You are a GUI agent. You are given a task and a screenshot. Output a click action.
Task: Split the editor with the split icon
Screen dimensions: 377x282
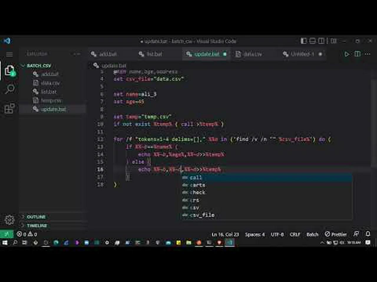[x=357, y=54]
